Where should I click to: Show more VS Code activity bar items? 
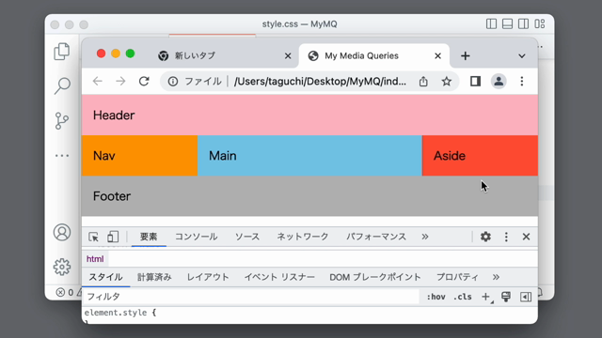[62, 156]
